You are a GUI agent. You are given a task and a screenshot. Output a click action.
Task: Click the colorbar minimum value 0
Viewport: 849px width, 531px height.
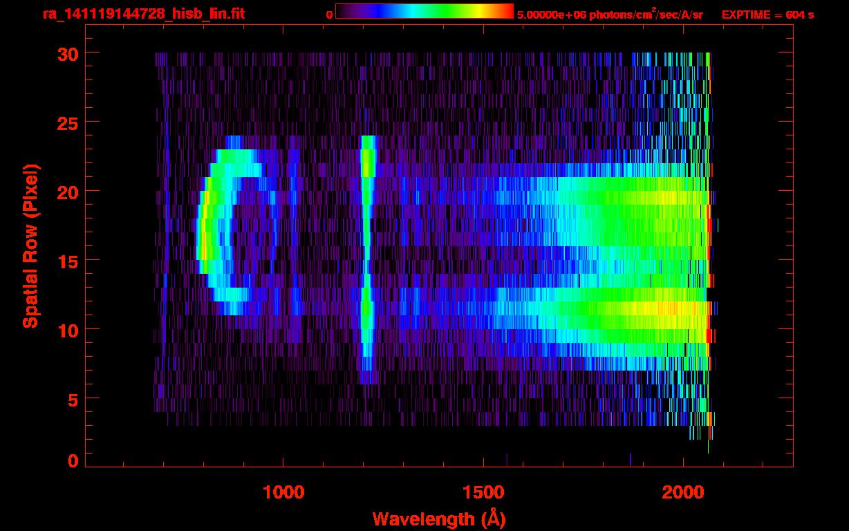point(329,15)
